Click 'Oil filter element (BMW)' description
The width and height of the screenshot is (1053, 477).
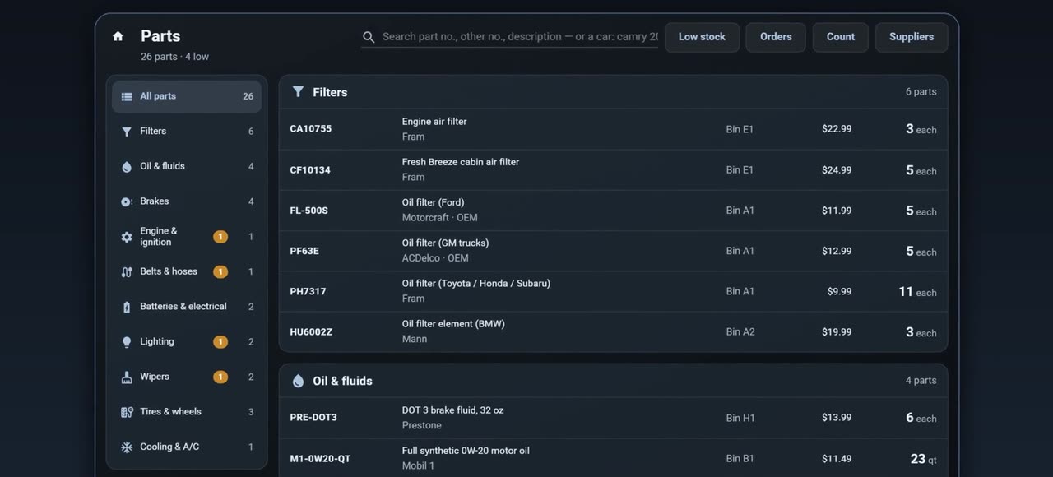pyautogui.click(x=453, y=324)
